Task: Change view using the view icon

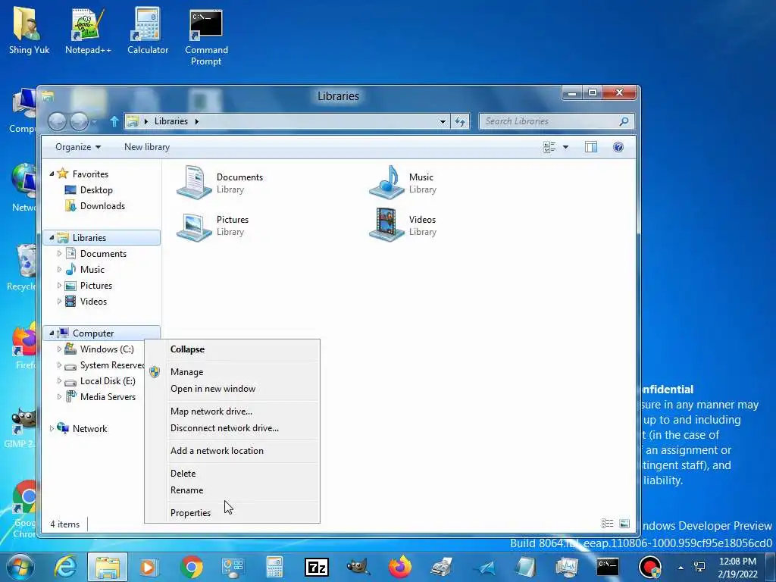Action: pyautogui.click(x=549, y=147)
